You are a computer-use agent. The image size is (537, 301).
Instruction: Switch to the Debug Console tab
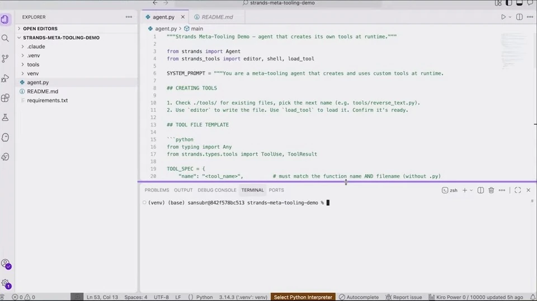pyautogui.click(x=217, y=190)
